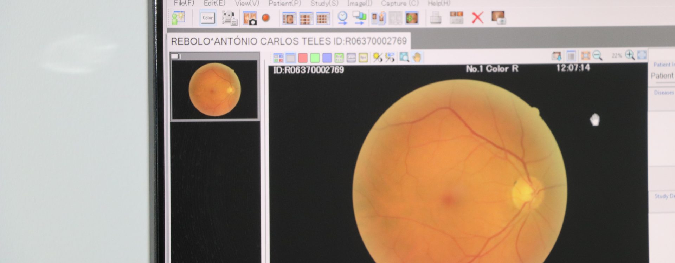Click the fit-to-window orange icon
675x263 pixels.
click(x=585, y=55)
